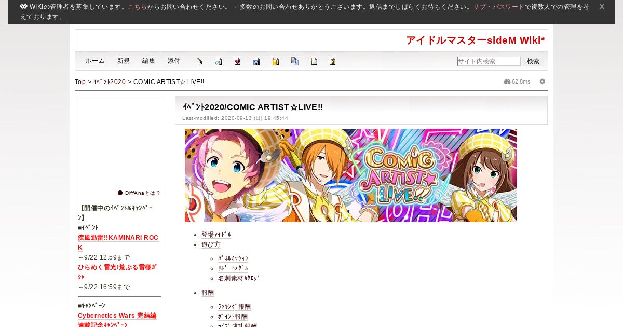Viewport: 623px width, 327px height.
Task: Jump to the 報酬 section
Action: pyautogui.click(x=208, y=293)
